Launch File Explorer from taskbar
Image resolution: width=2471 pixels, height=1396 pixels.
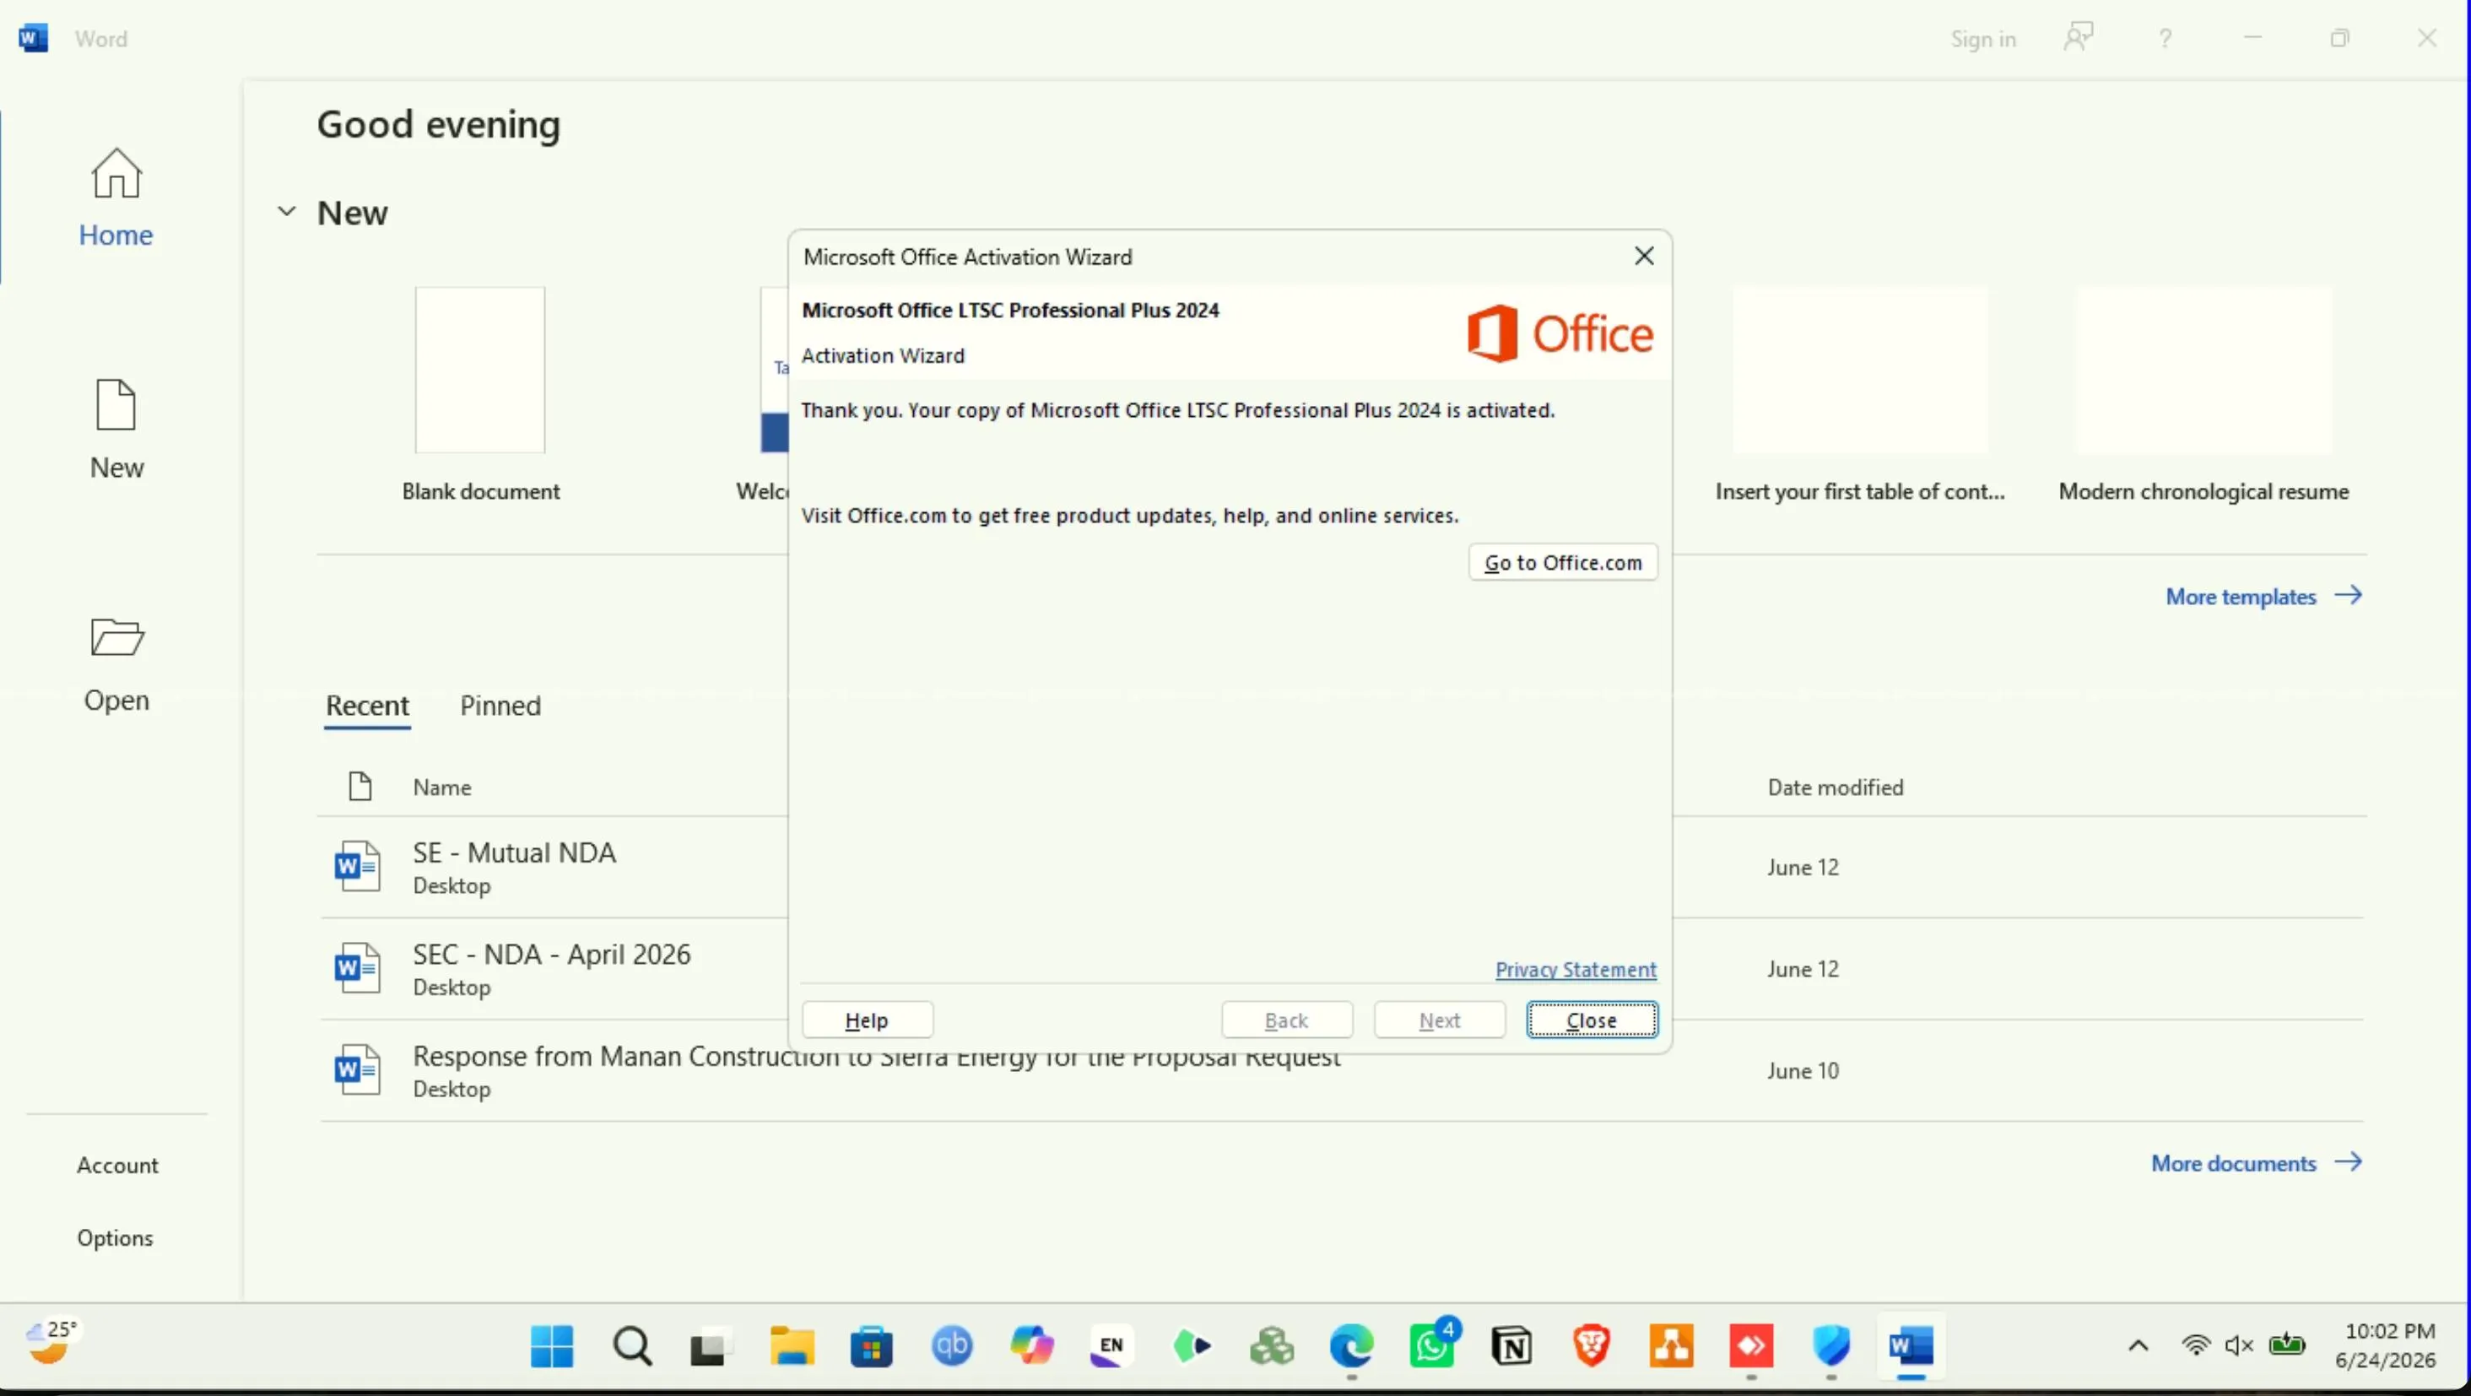coord(792,1347)
